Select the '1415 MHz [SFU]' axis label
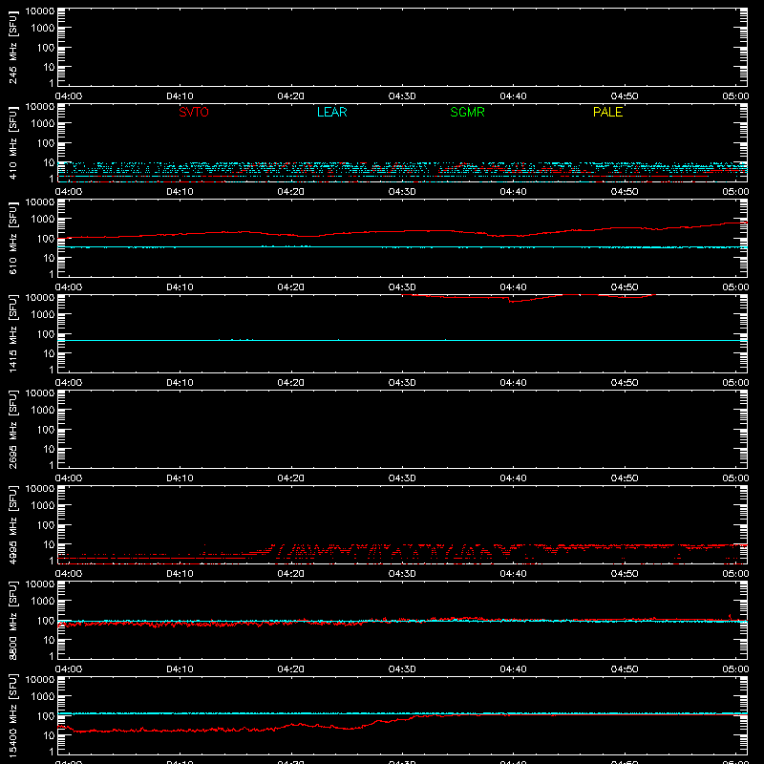764x764 pixels. (13, 333)
